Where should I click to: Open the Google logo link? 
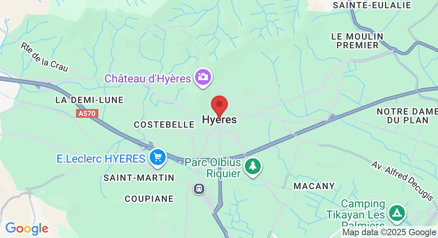tap(27, 229)
